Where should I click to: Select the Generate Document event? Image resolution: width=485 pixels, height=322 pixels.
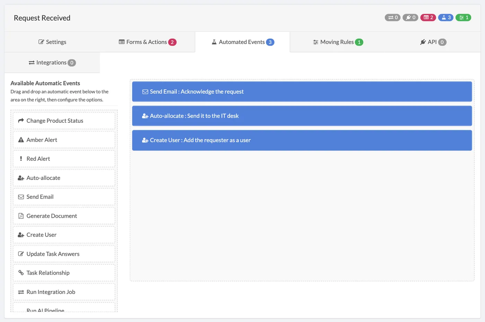pos(64,216)
